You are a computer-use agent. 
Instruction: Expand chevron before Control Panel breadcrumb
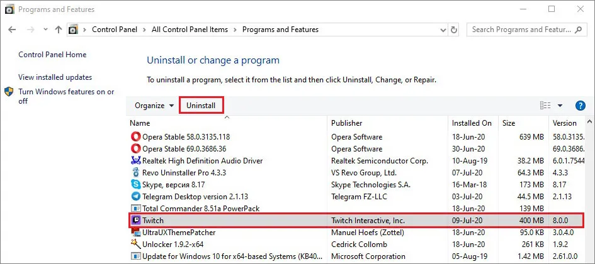pos(84,30)
